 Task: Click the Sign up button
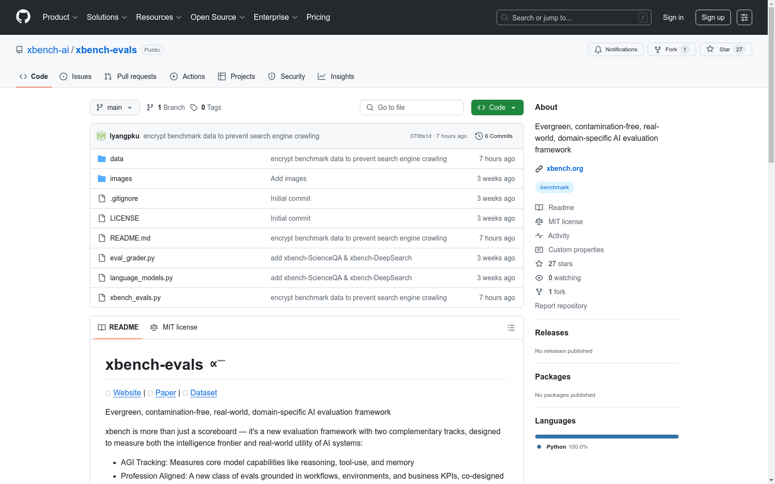click(x=713, y=17)
